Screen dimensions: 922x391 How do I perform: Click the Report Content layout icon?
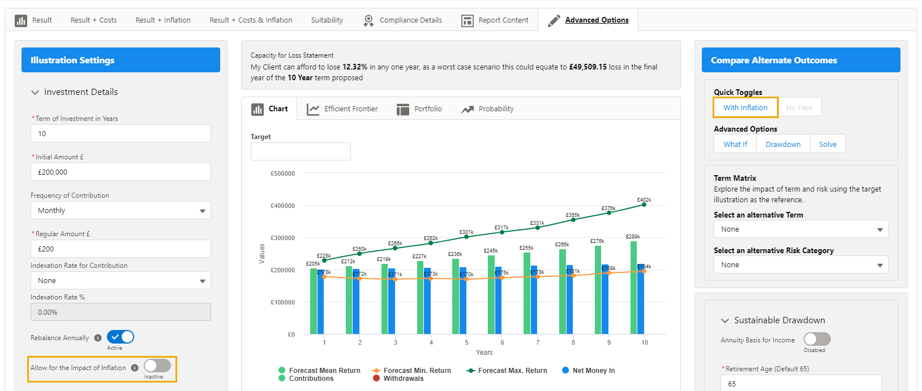click(x=467, y=21)
